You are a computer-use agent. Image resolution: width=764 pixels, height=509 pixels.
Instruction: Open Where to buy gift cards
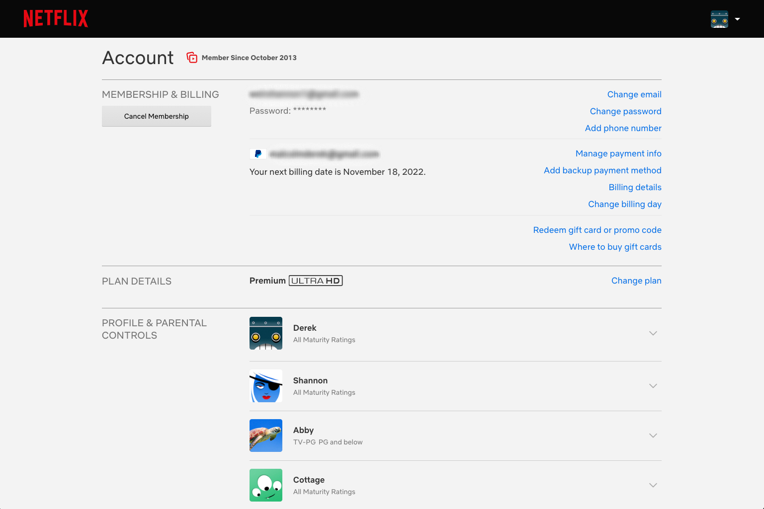tap(615, 247)
